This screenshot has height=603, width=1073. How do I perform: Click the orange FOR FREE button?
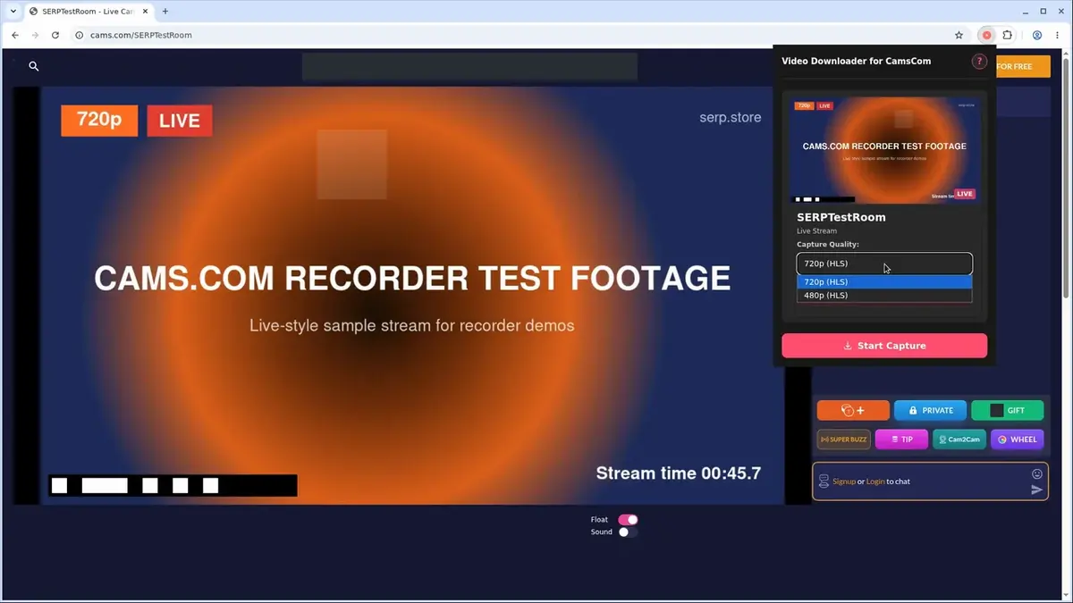coord(1023,66)
